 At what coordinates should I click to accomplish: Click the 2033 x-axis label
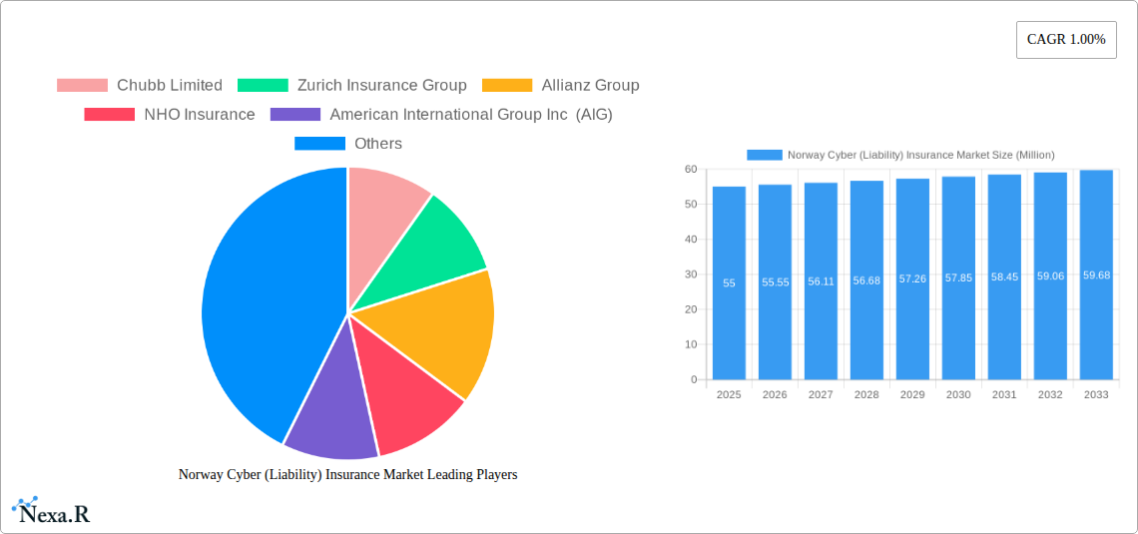1096,395
